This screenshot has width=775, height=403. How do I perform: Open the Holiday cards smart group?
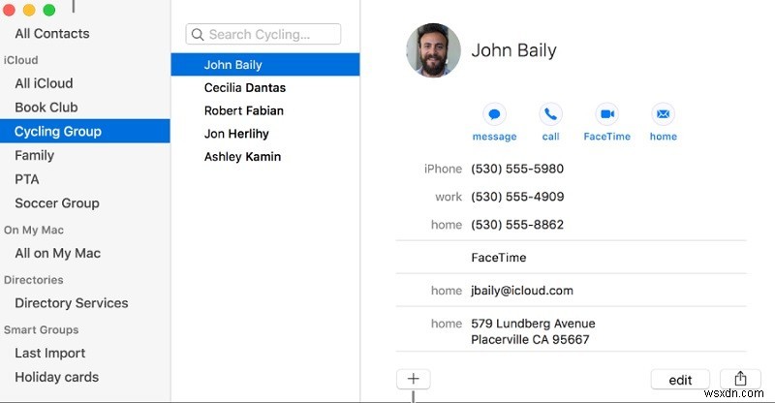pos(57,377)
